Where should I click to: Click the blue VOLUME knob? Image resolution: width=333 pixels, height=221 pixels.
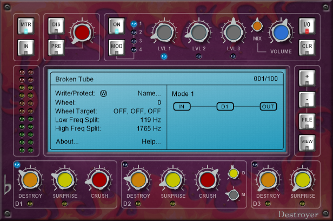tap(281, 33)
